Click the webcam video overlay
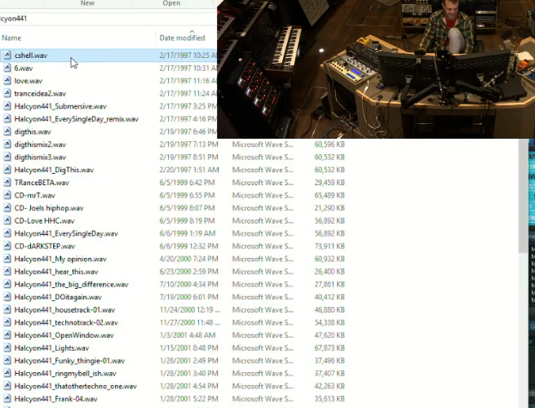535x408 pixels. click(x=375, y=69)
